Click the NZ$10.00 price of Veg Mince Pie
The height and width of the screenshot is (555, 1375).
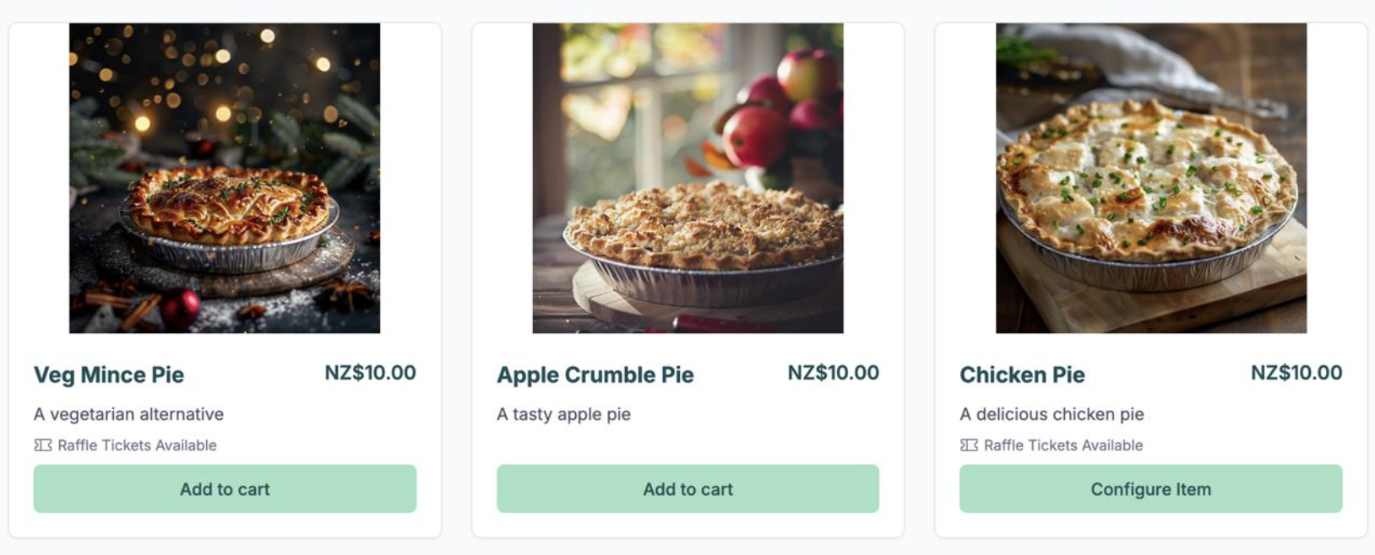370,373
